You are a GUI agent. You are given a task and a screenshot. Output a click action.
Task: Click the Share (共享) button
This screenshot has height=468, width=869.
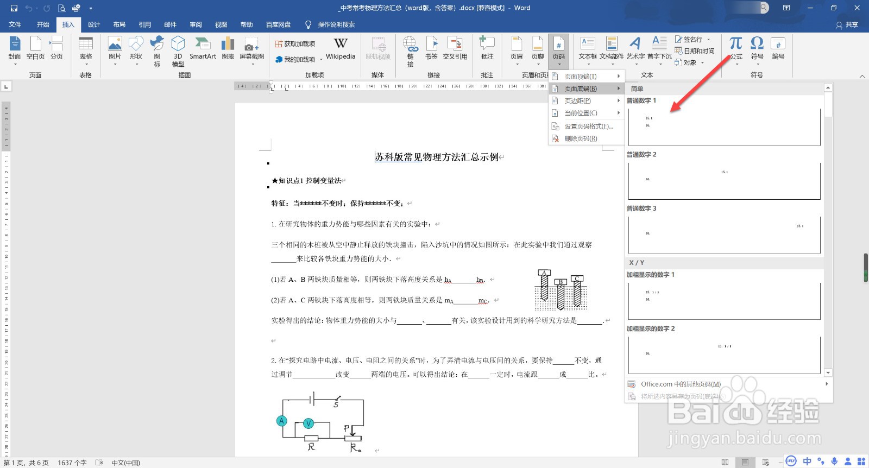pyautogui.click(x=847, y=25)
